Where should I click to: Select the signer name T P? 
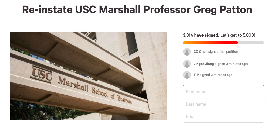tap(196, 75)
